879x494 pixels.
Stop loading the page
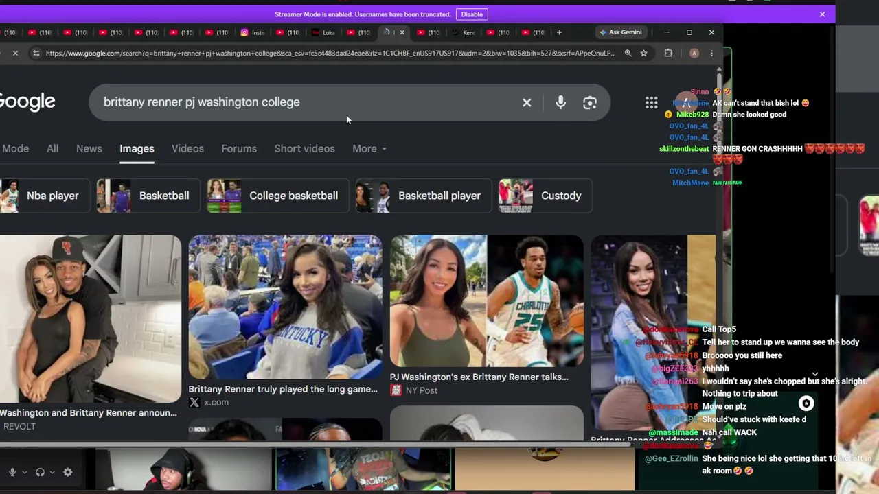pos(15,53)
